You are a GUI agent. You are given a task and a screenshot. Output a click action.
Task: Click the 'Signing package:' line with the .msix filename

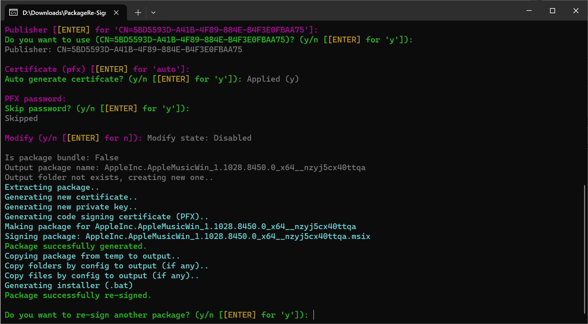point(187,236)
